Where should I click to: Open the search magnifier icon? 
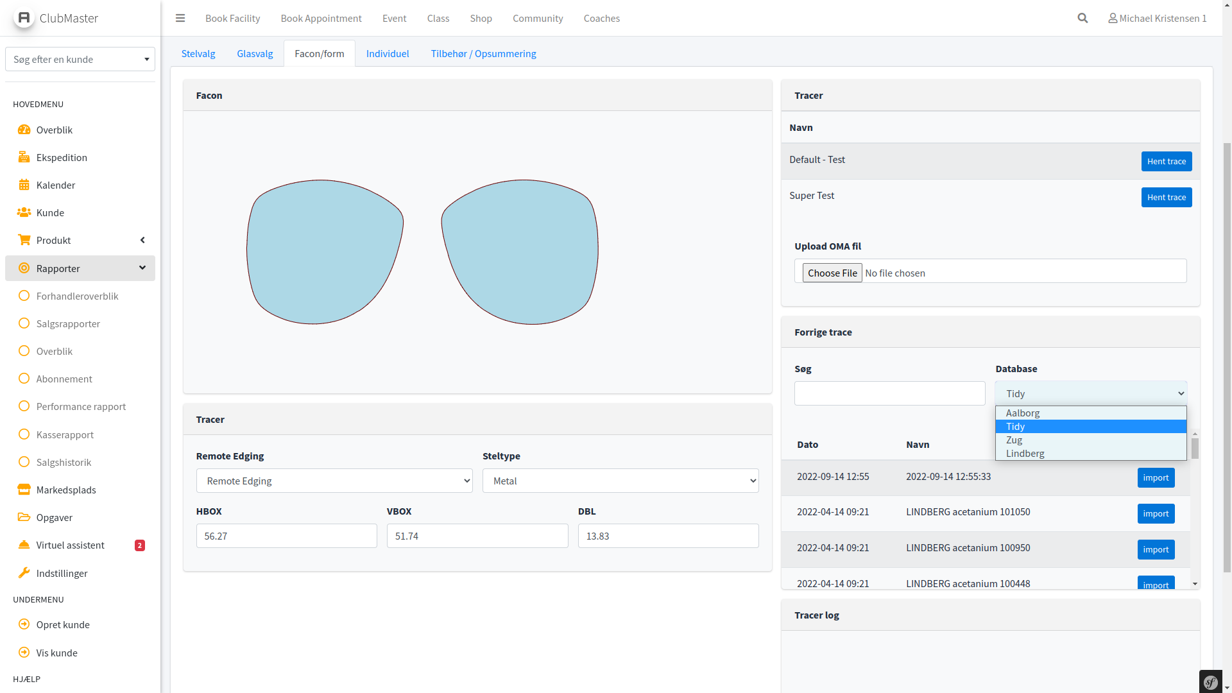coord(1082,18)
